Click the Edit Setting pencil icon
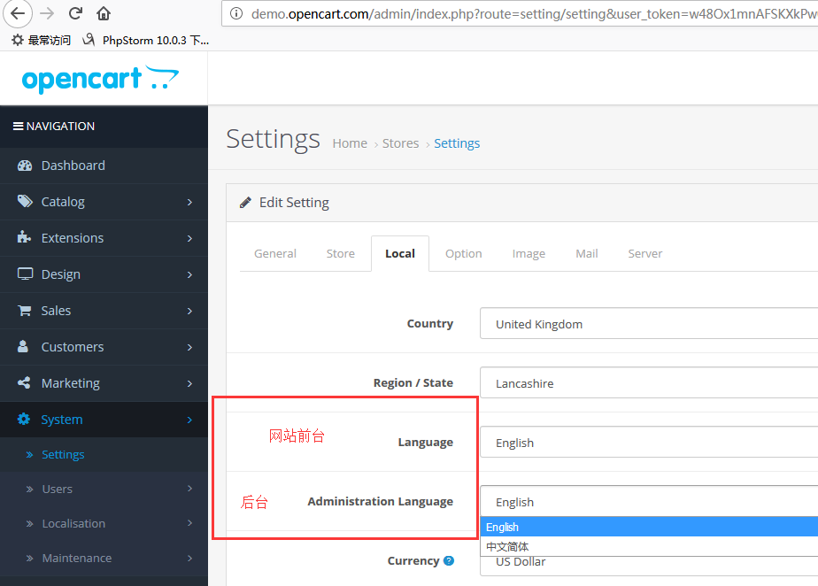This screenshot has width=818, height=586. click(x=245, y=203)
